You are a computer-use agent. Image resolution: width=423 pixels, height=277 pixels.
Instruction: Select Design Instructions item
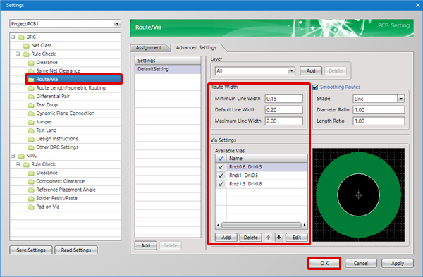57,139
